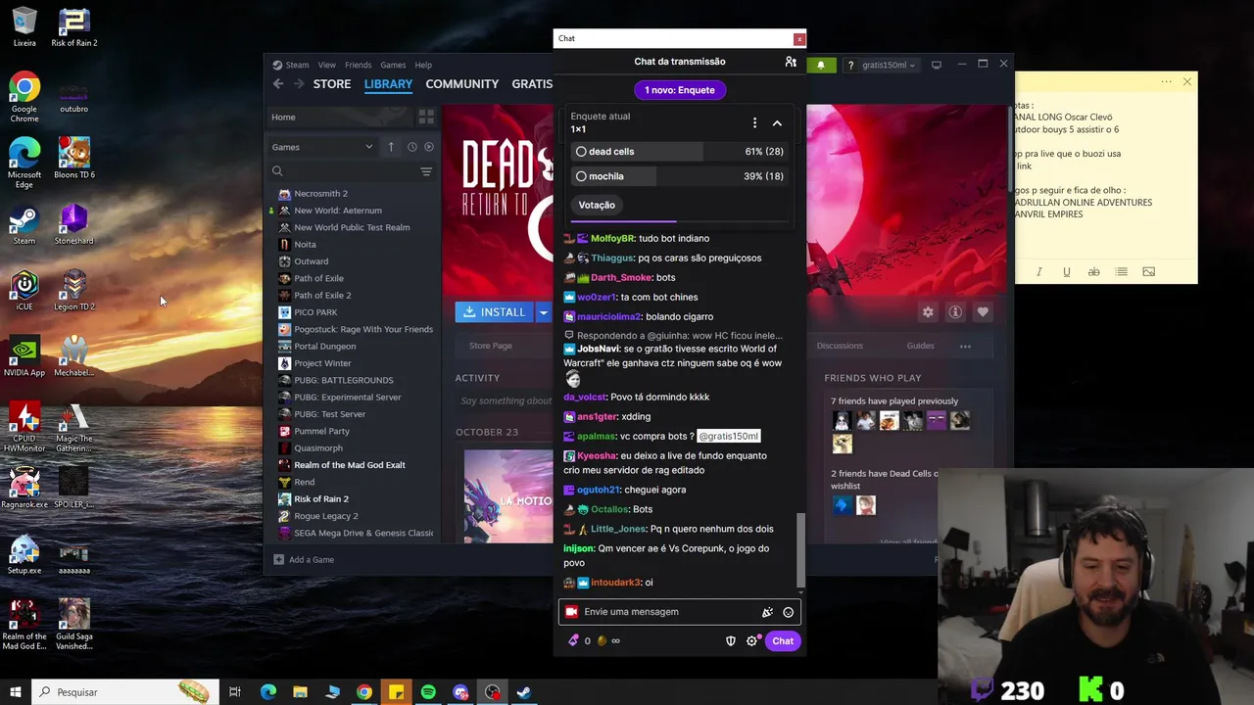Open Risk of Rain 2 desktop shortcut
Image resolution: width=1254 pixels, height=705 pixels.
tap(73, 27)
